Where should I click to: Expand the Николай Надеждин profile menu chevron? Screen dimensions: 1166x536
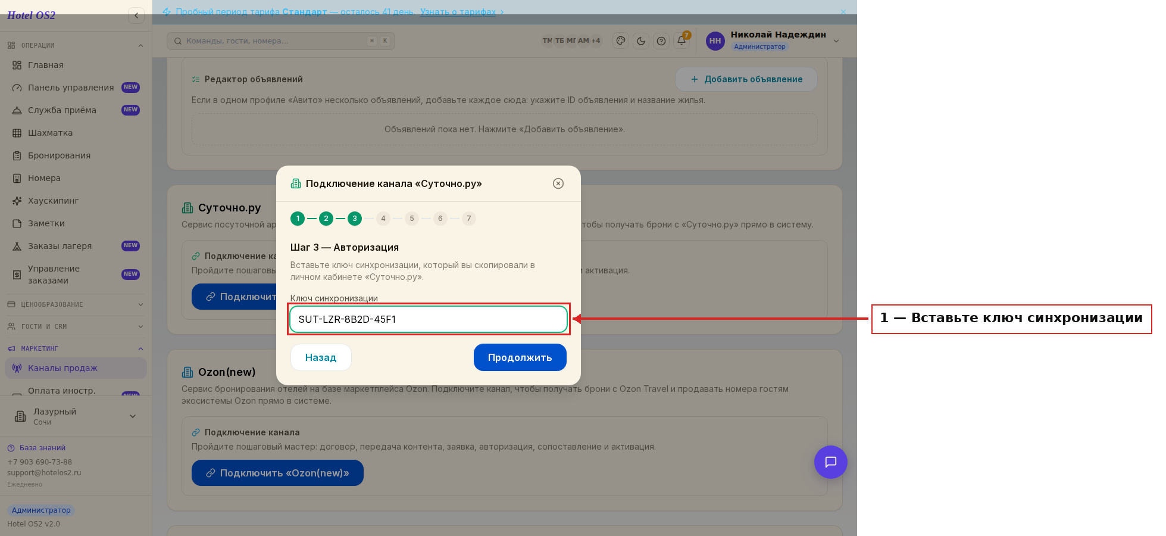tap(836, 41)
